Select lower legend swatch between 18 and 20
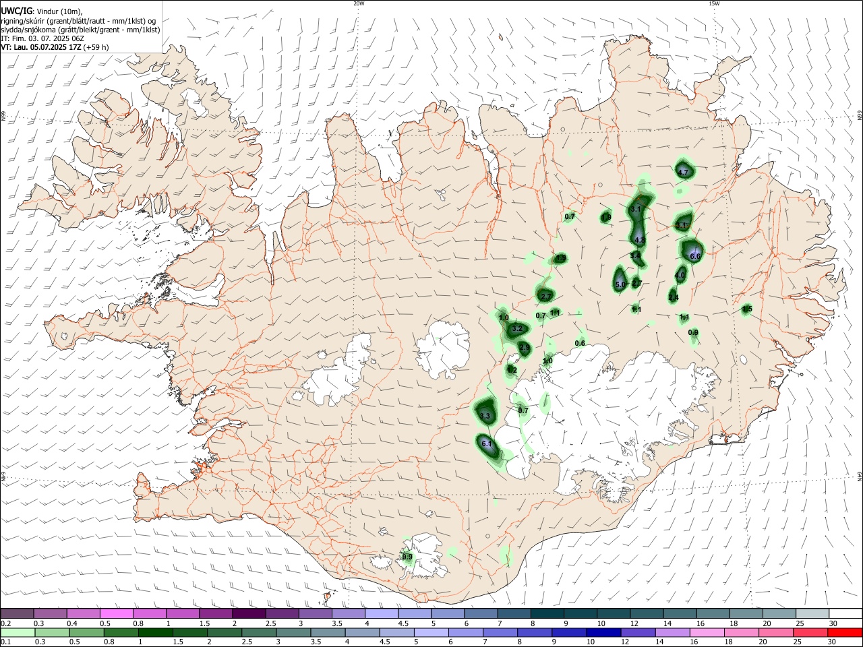863x647 pixels. click(x=742, y=632)
